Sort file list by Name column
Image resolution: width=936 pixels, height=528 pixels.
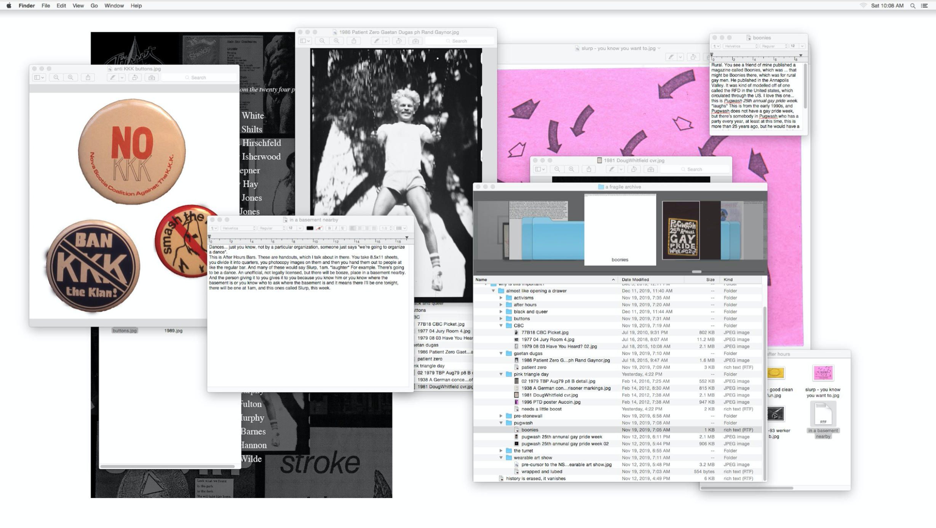545,280
